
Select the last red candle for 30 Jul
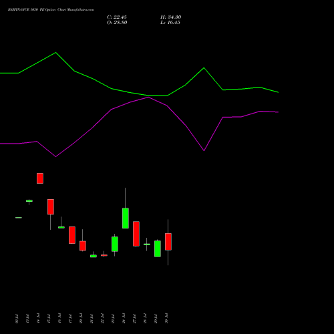pyautogui.click(x=168, y=242)
